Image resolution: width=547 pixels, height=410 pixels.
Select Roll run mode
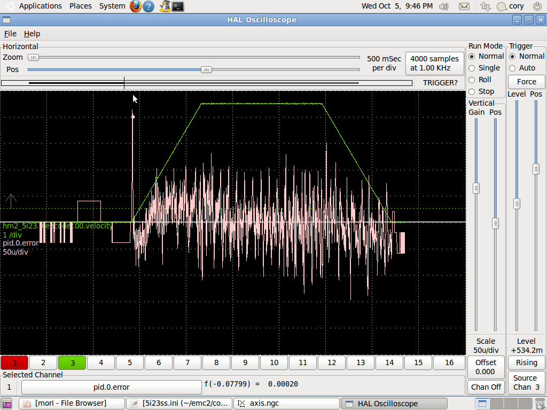480,80
